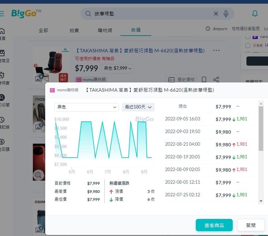Open the TAKASHIMA M-6620 product title link
This screenshot has height=236, width=268.
click(140, 51)
